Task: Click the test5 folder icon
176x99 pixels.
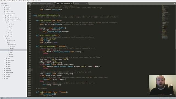Action: pos(7,66)
